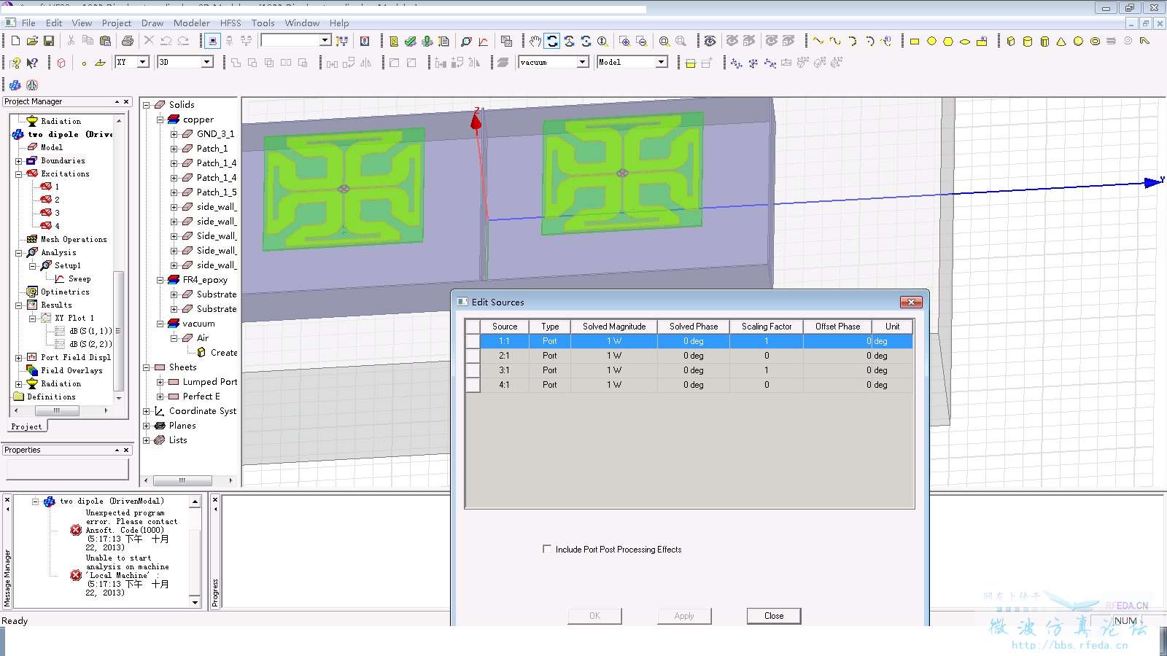Collapse the Excitations tree node
Image resolution: width=1167 pixels, height=656 pixels.
[19, 174]
